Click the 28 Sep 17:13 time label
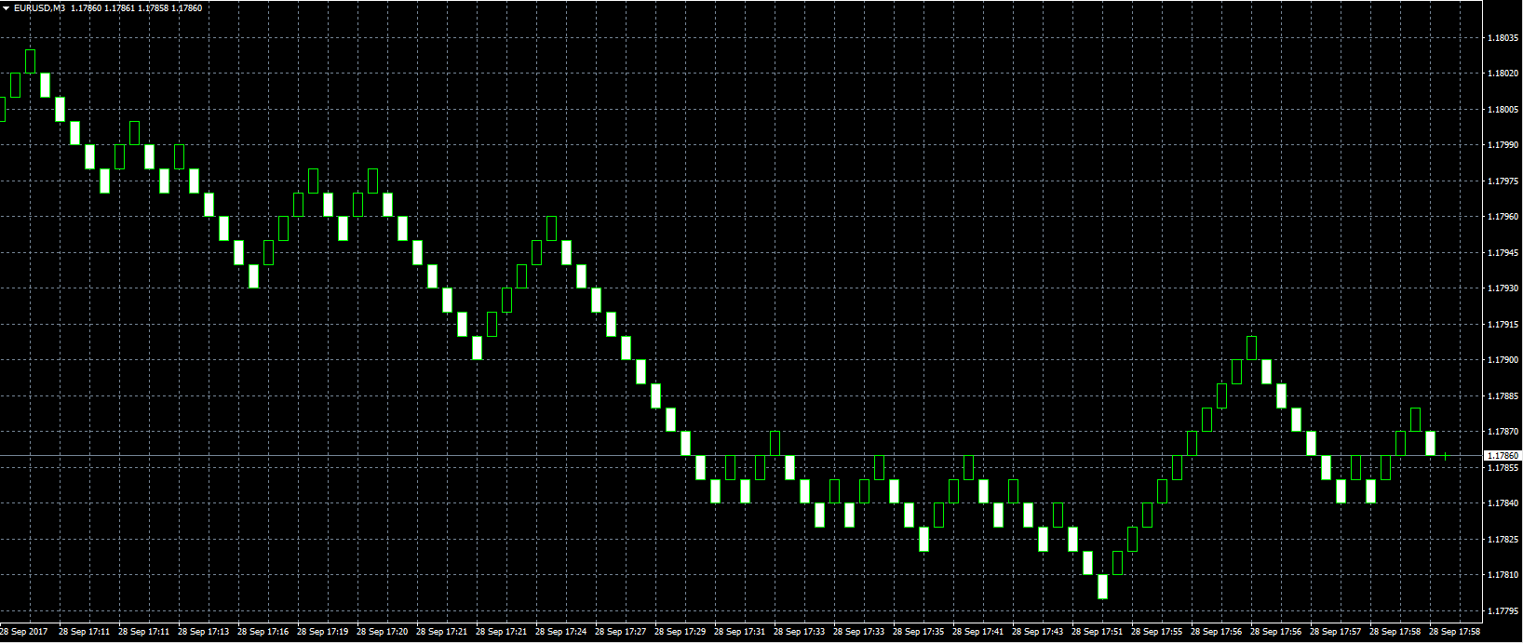This screenshot has width=1523, height=643. (204, 632)
